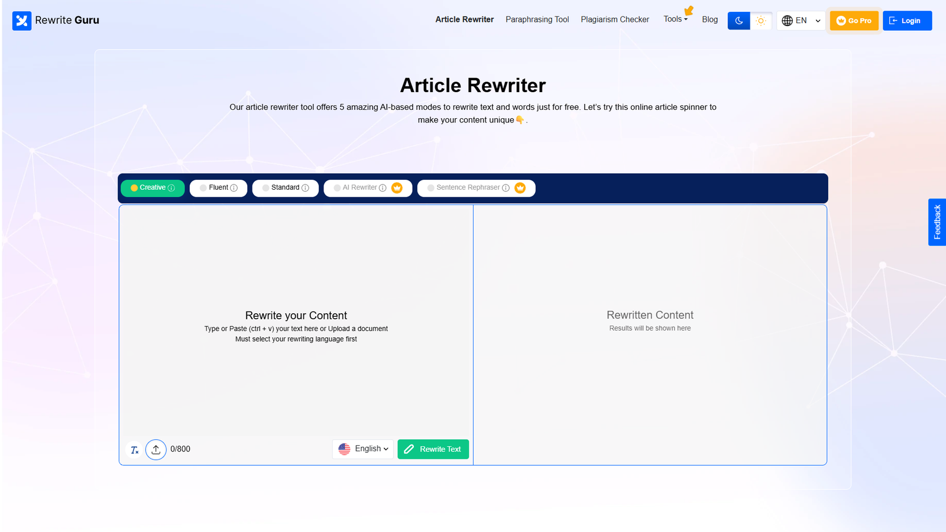Switch to light mode sun icon
This screenshot has width=946, height=532.
[x=761, y=21]
